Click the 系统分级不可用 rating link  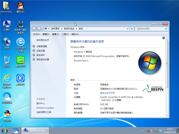107,93
